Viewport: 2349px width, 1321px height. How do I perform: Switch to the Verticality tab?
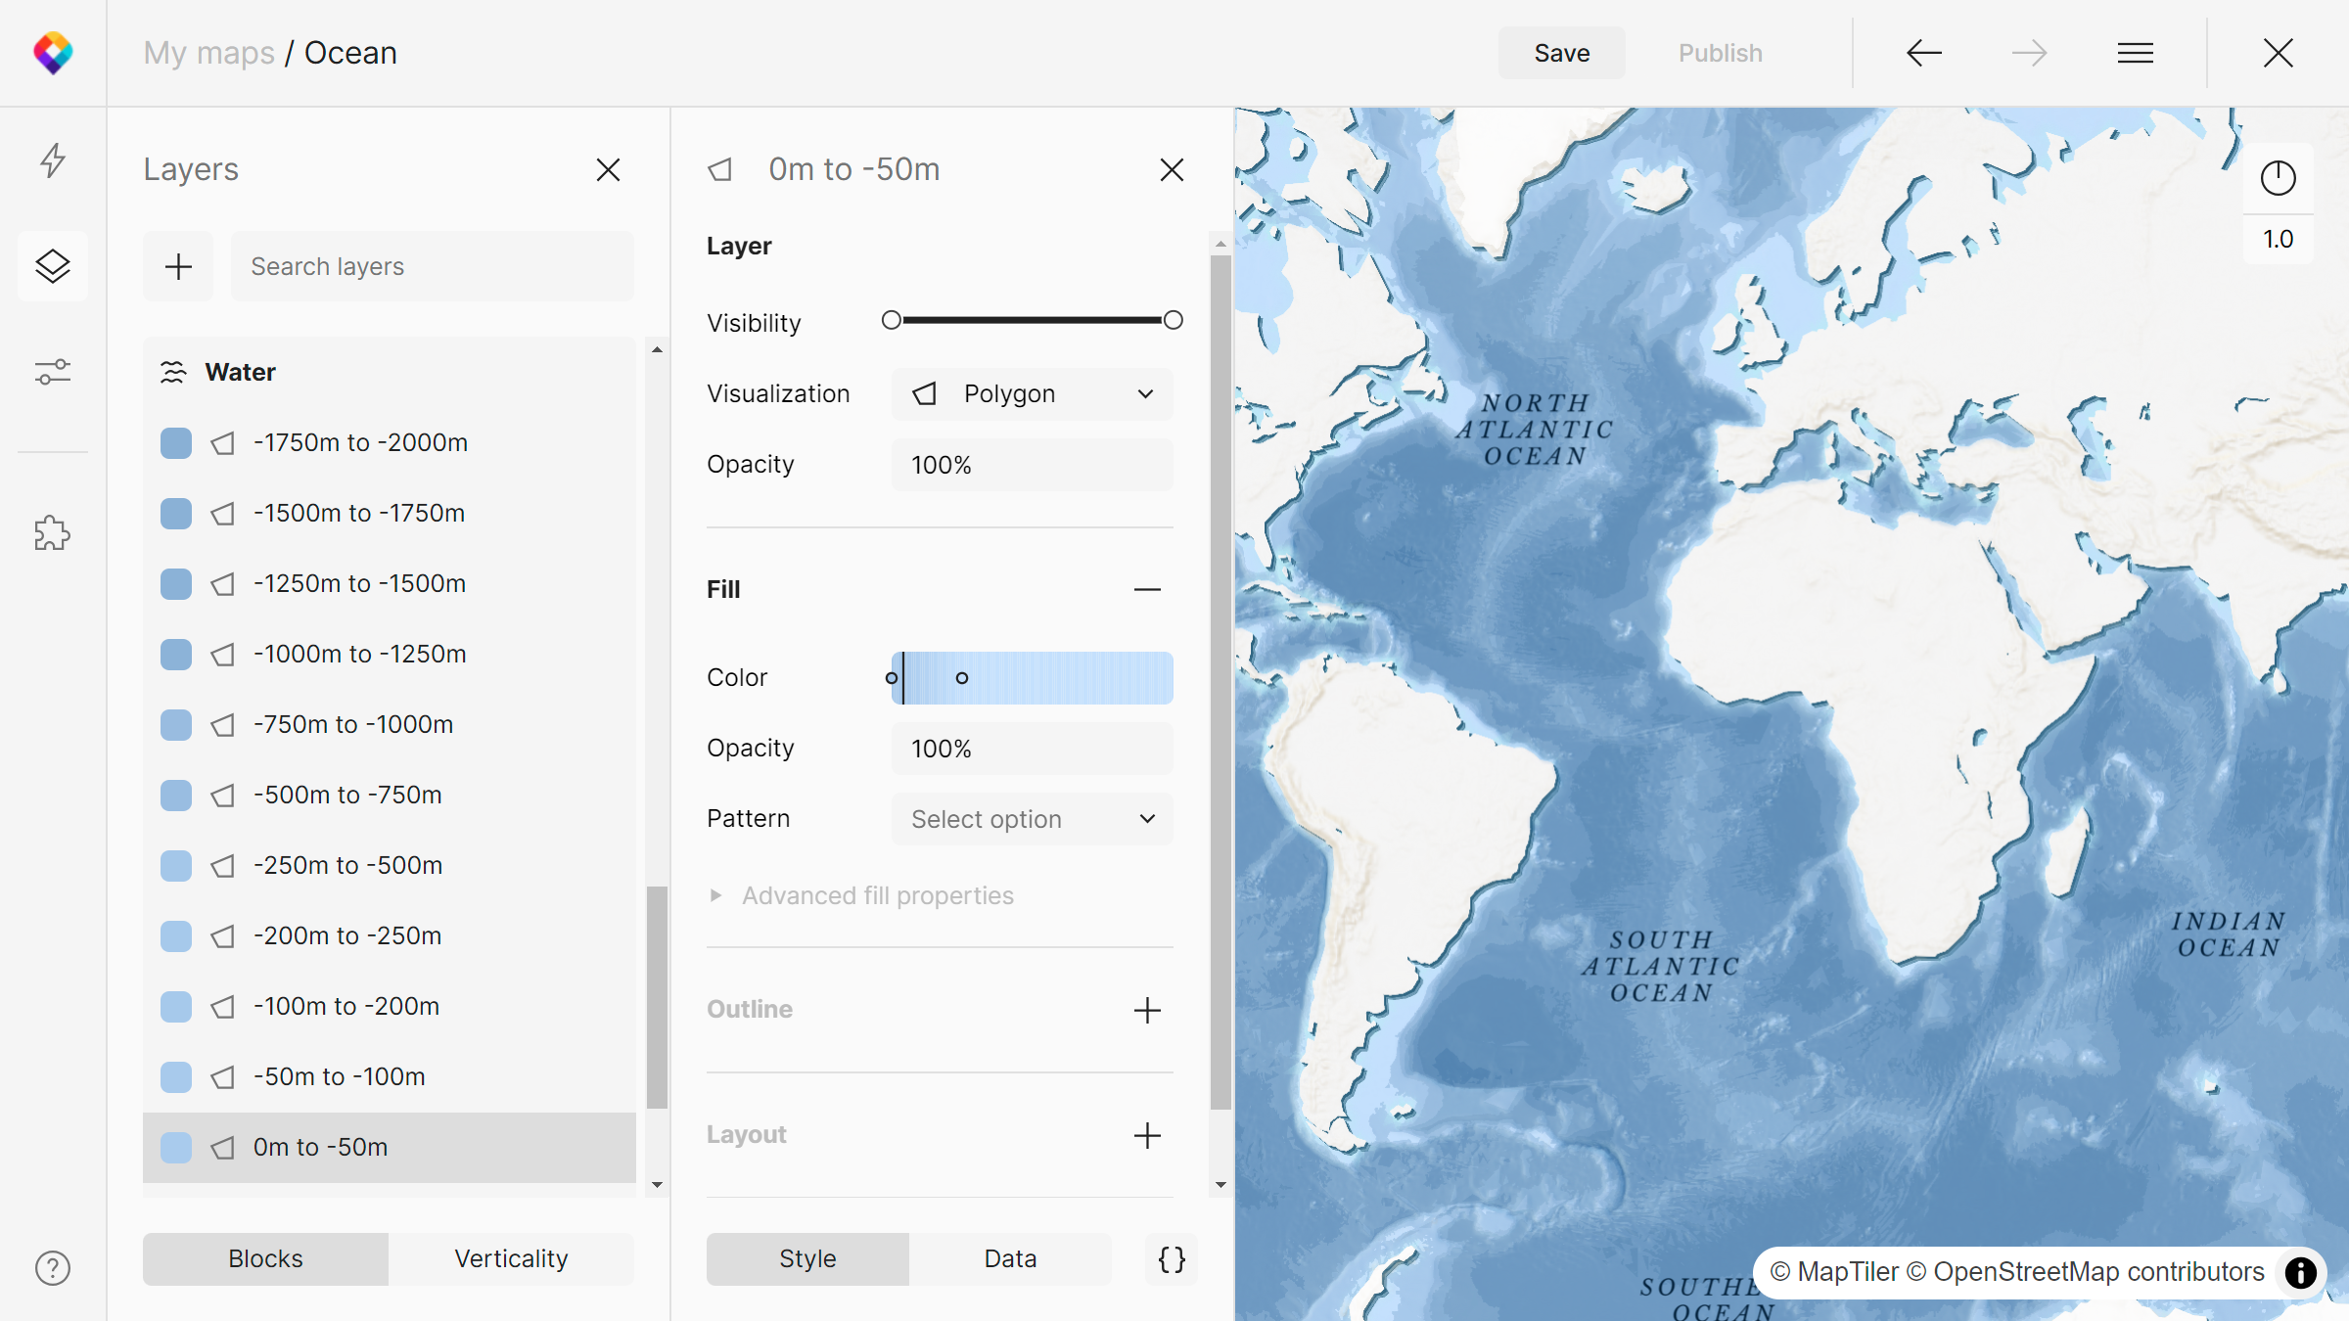pos(511,1258)
